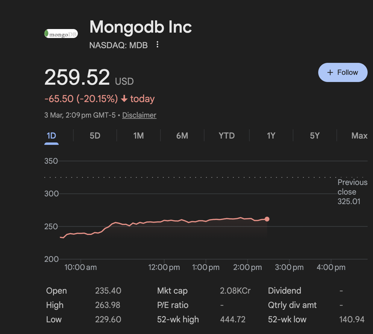Click the 52-wk high value 444.72
373x334 pixels.
click(x=233, y=319)
